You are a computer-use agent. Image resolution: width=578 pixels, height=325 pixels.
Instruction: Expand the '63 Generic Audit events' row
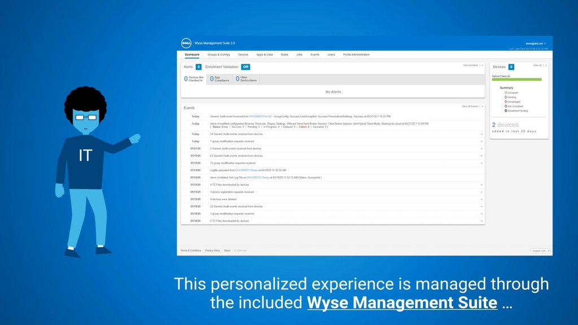click(481, 156)
